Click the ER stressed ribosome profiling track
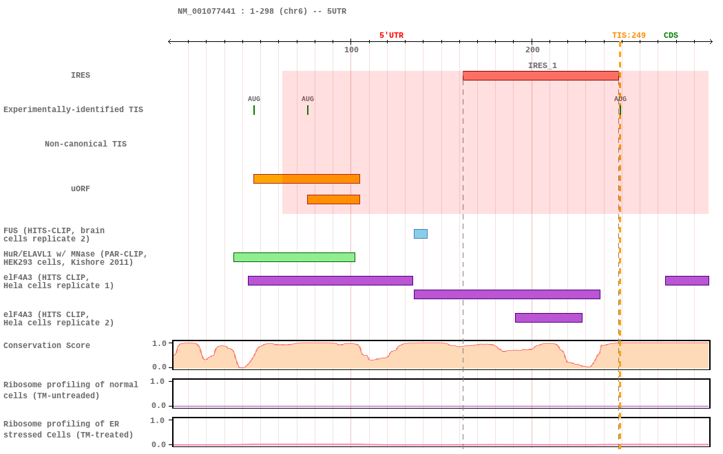Viewport: 723px width, 454px height. tap(441, 432)
